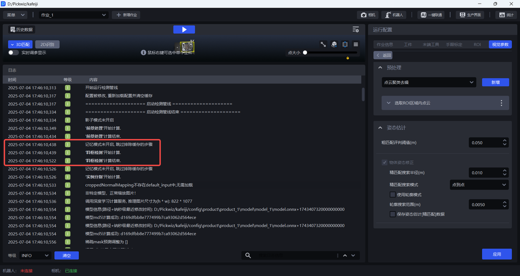Click the split view columns icon
The height and width of the screenshot is (276, 520).
[x=345, y=44]
